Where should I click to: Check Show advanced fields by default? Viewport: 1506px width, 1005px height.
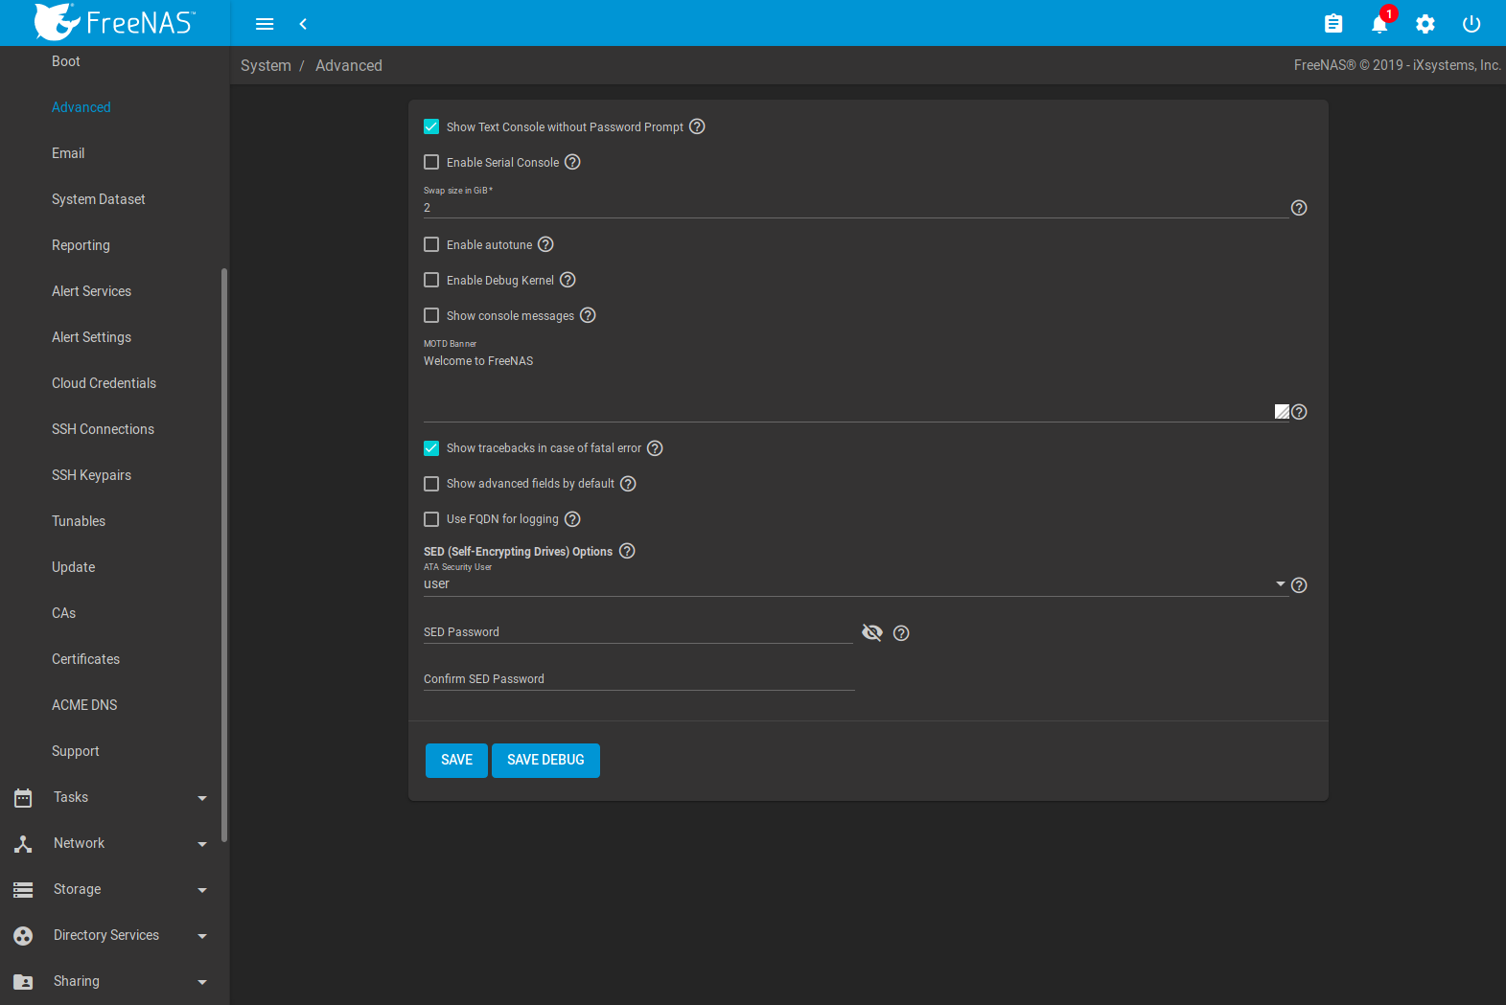pos(431,484)
